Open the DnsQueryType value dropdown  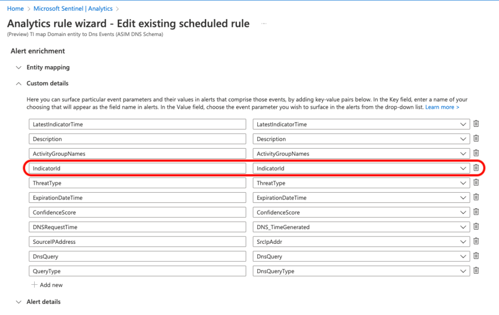361,271
